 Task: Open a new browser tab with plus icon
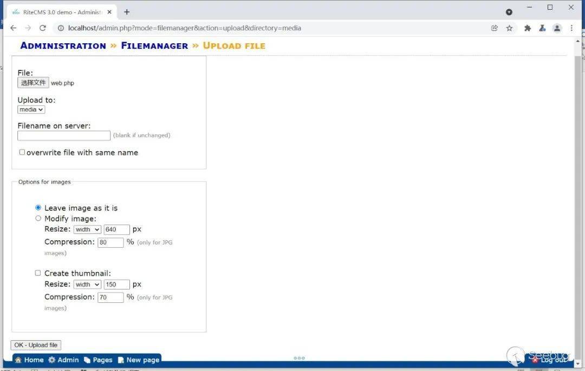click(x=127, y=12)
